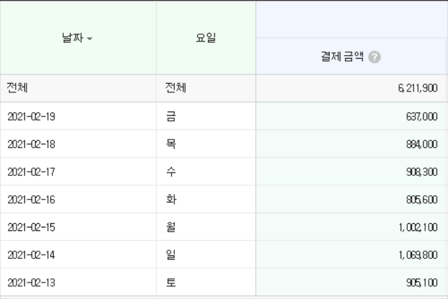Click the 결제 금액 column header

coord(351,56)
